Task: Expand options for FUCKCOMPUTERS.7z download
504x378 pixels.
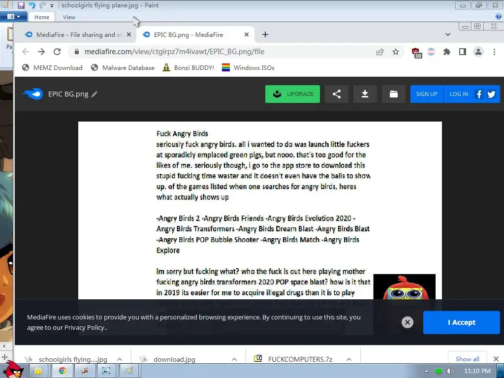Action: [349, 359]
